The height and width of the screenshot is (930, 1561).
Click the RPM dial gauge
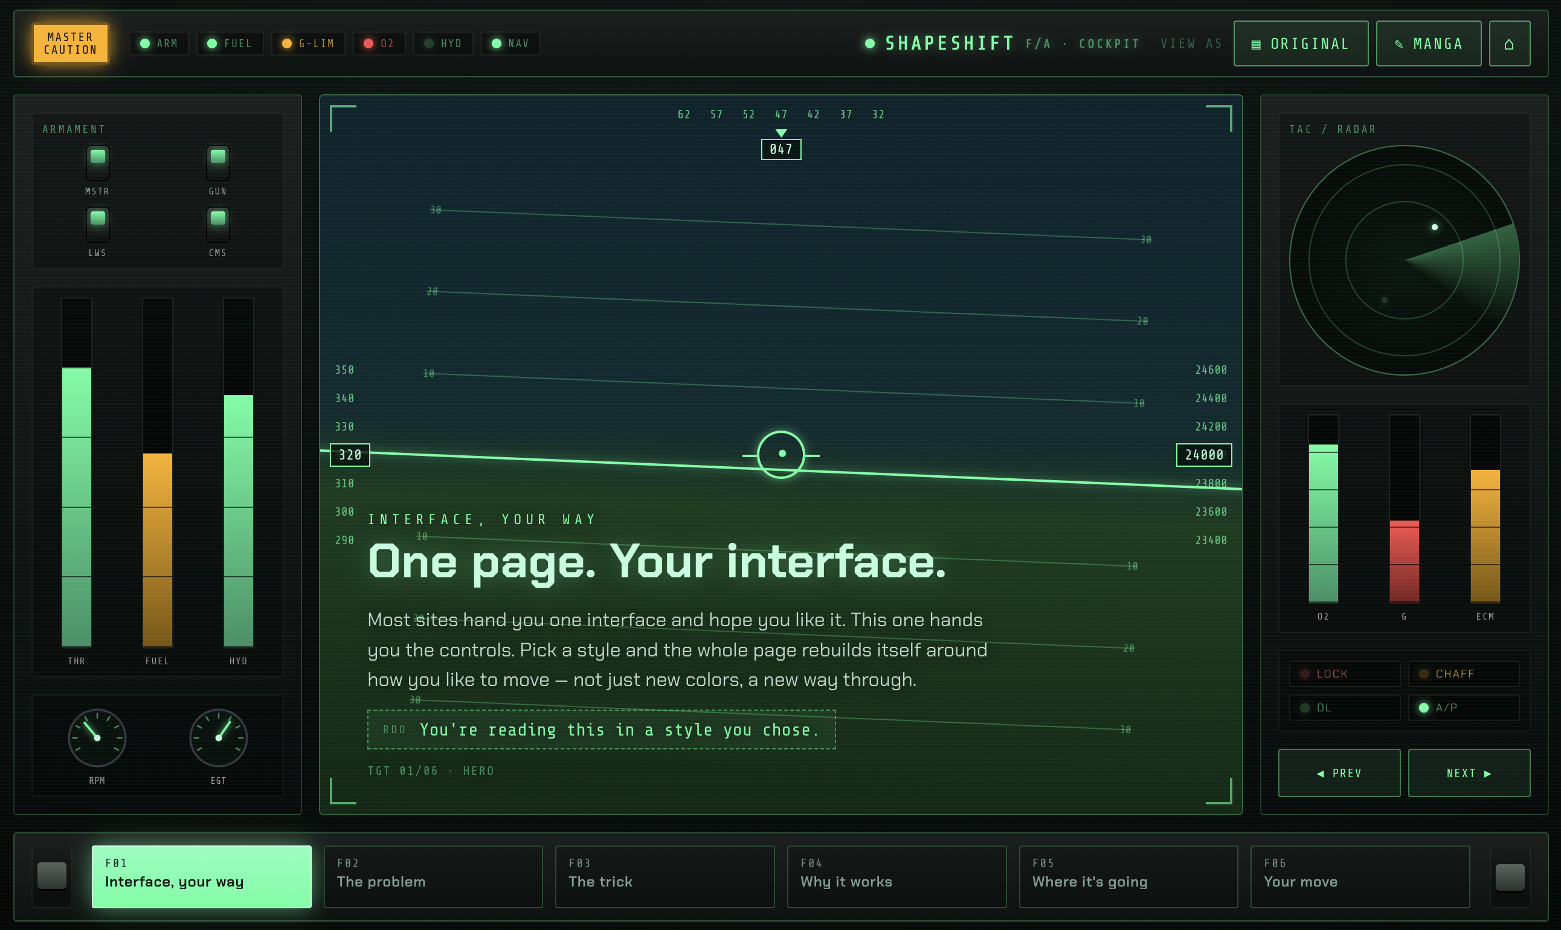coord(97,737)
